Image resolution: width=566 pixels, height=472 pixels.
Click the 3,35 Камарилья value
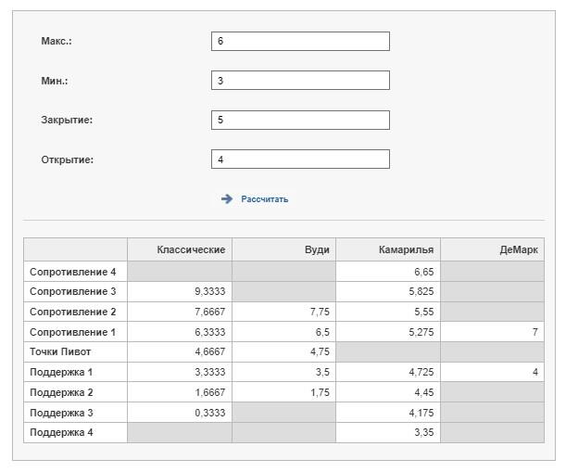tap(423, 432)
